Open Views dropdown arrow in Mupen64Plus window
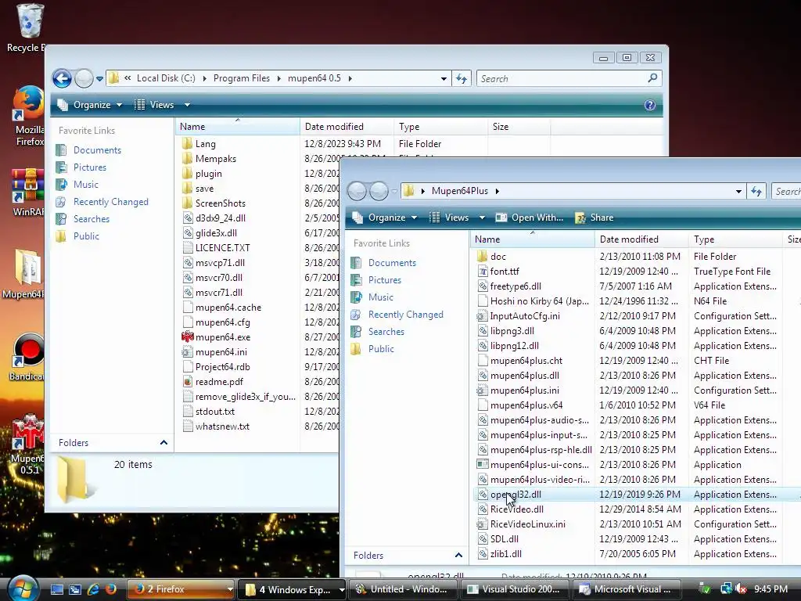Viewport: 801px width, 601px height. pos(482,218)
